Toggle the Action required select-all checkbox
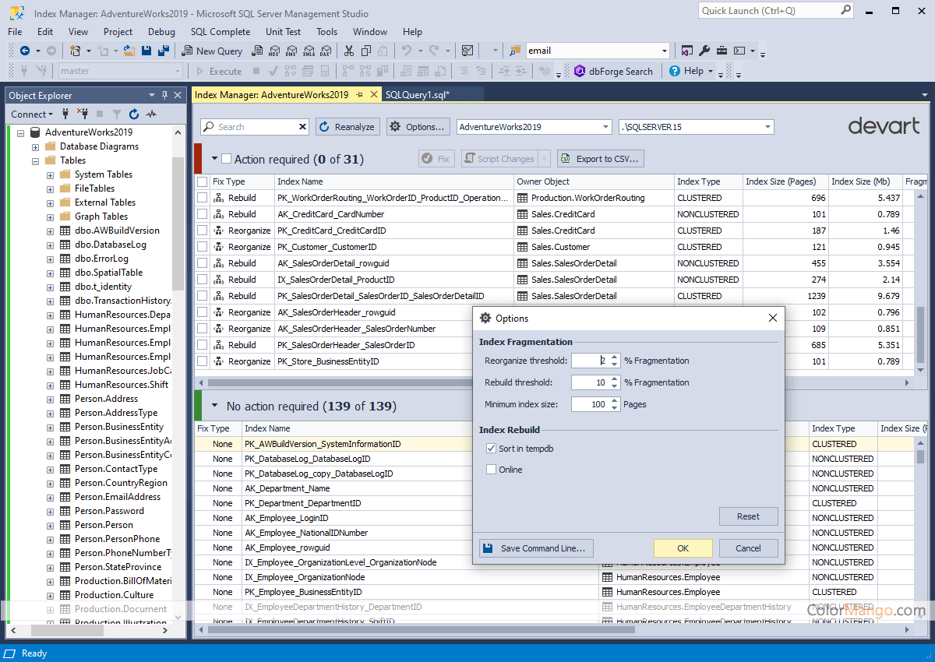This screenshot has width=935, height=662. pos(226,159)
